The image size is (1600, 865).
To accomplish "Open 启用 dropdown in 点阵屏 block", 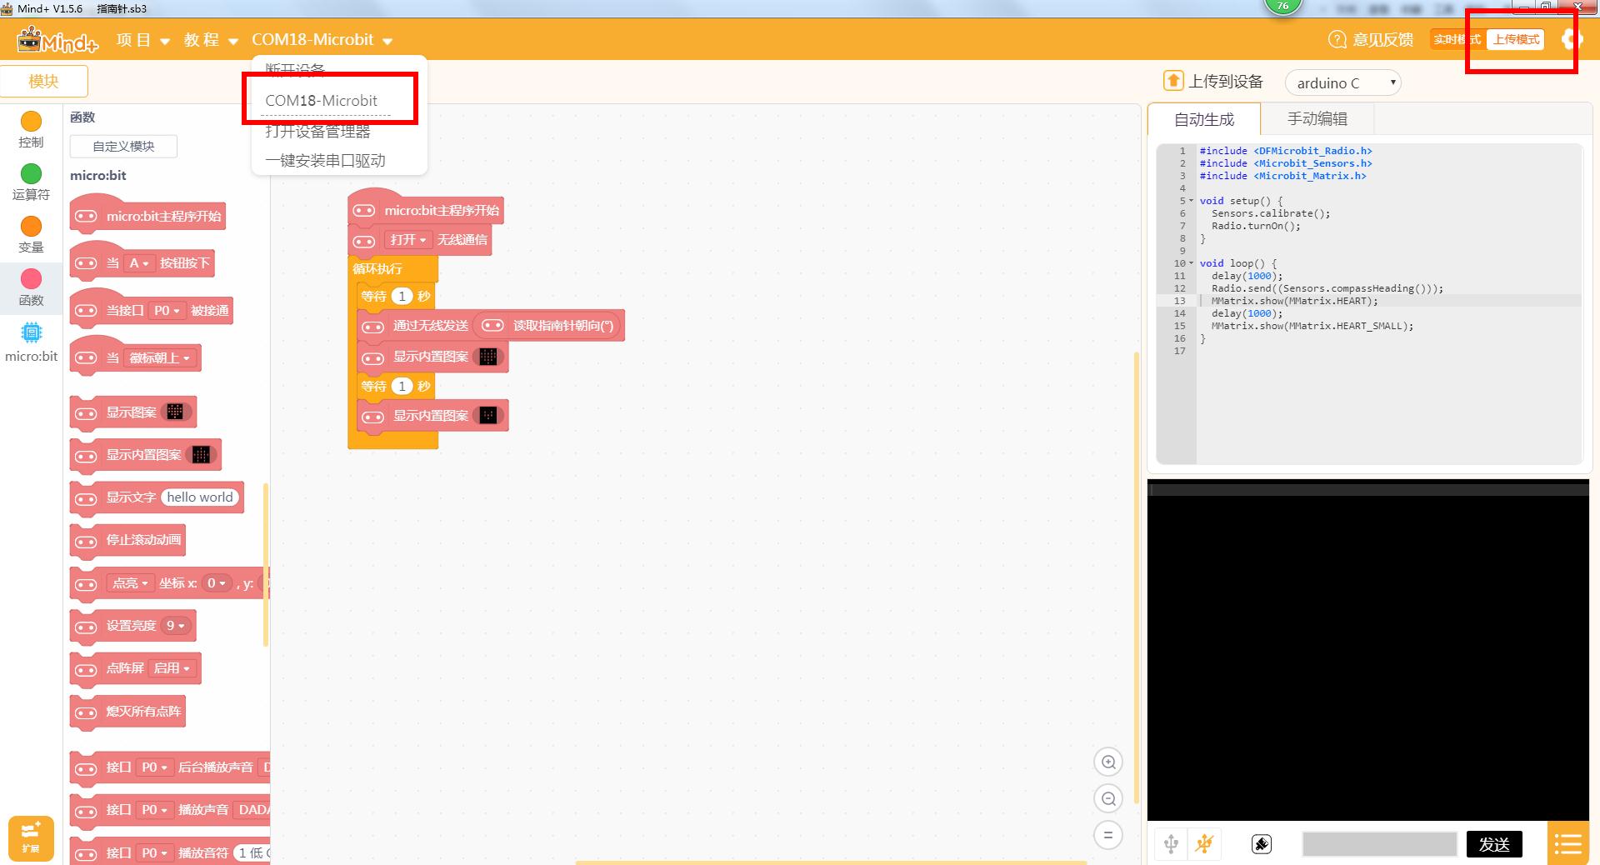I will click(x=172, y=668).
